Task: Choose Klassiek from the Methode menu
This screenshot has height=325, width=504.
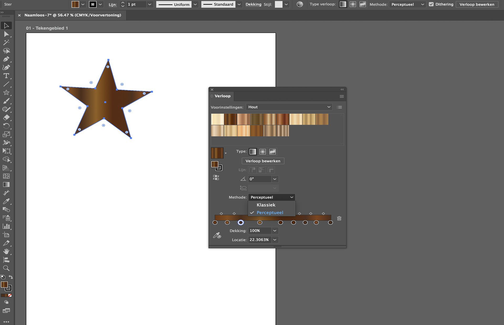Action: coord(266,205)
